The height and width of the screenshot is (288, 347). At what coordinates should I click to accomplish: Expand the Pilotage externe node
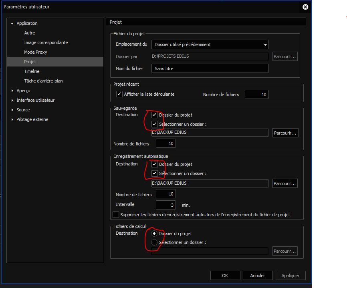(x=12, y=119)
